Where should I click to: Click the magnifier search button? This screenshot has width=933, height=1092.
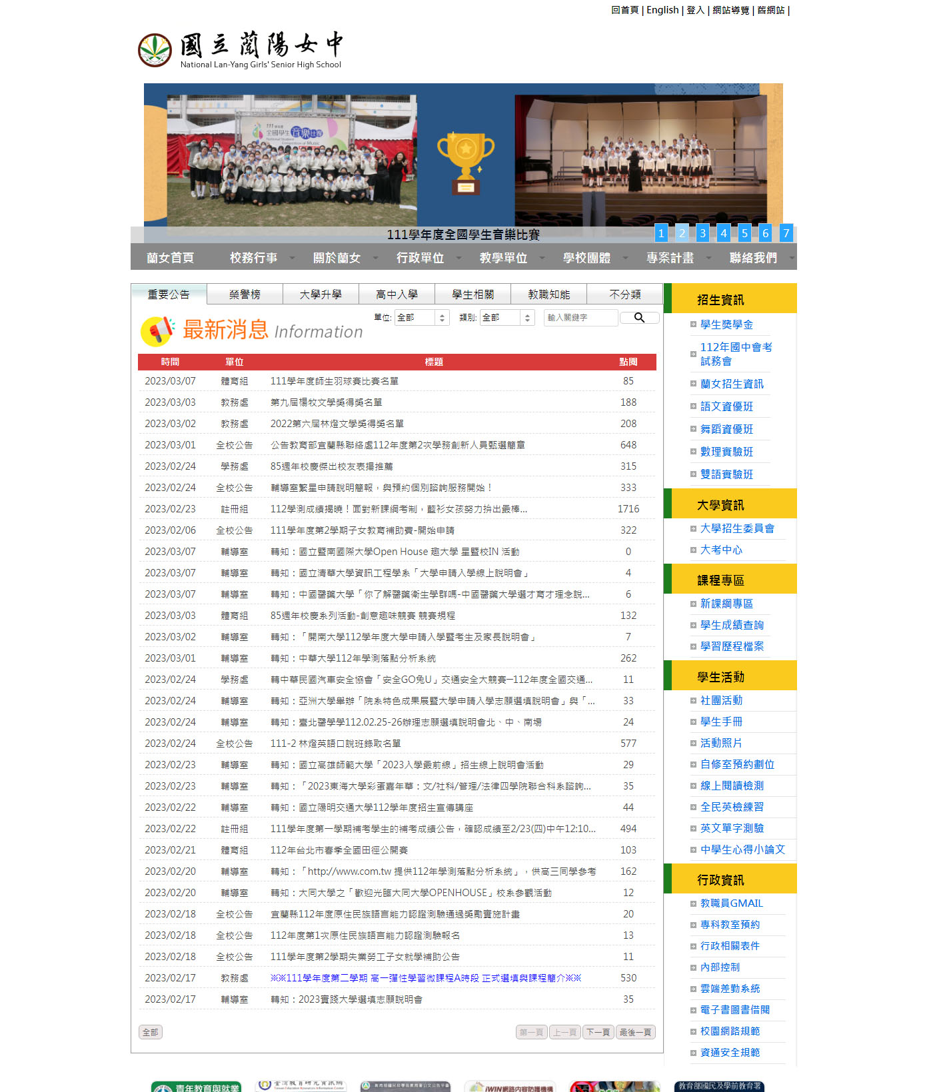639,318
